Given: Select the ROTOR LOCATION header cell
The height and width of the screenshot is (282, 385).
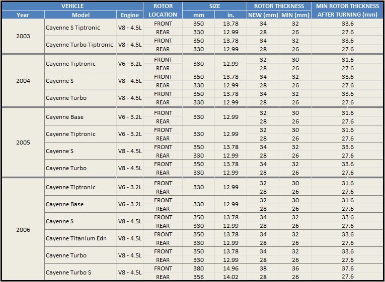Looking at the screenshot, I should point(163,10).
